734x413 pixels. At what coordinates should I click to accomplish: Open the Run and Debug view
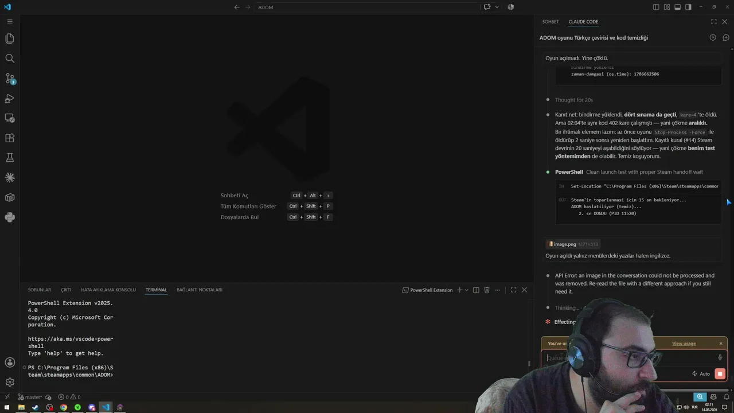[10, 98]
